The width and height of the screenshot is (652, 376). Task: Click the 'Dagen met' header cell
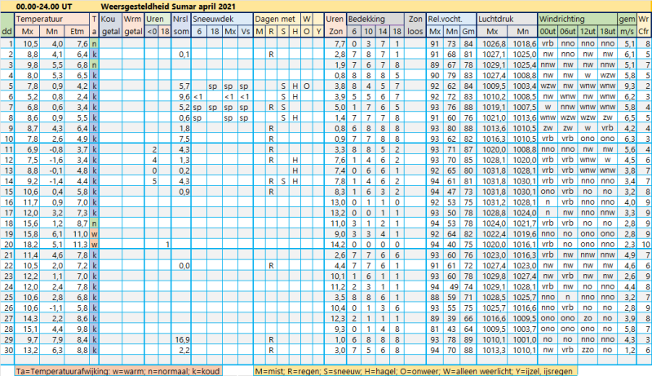point(277,19)
